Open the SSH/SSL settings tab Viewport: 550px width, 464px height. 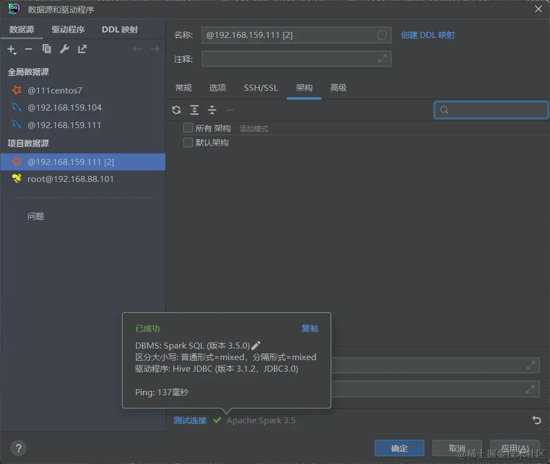click(x=261, y=88)
